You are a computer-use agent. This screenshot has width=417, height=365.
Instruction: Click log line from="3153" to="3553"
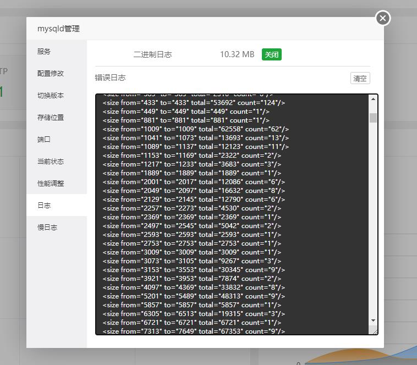(x=194, y=270)
